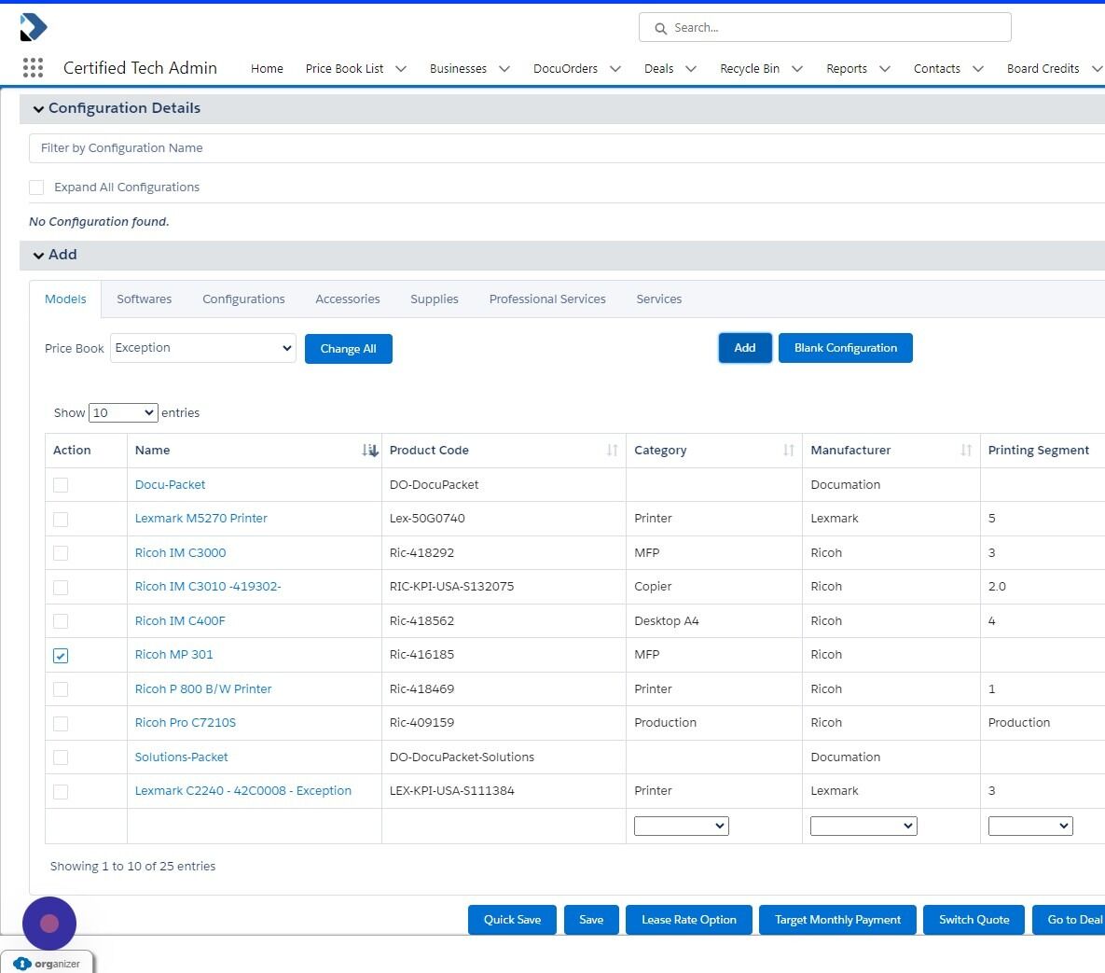Screen dimensions: 1105x973
Task: Click Target Monthly Payment button
Action: click(837, 920)
